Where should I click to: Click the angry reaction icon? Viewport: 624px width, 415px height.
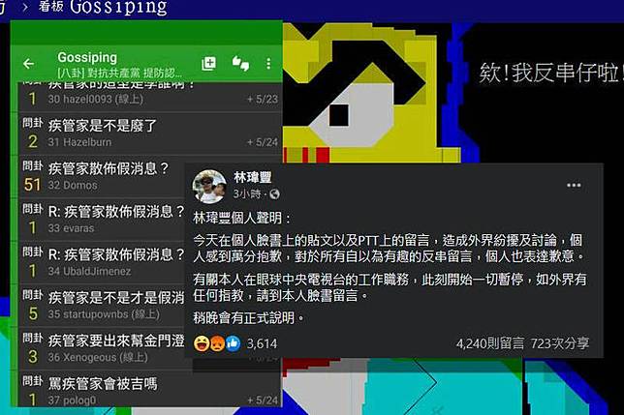tap(217, 343)
